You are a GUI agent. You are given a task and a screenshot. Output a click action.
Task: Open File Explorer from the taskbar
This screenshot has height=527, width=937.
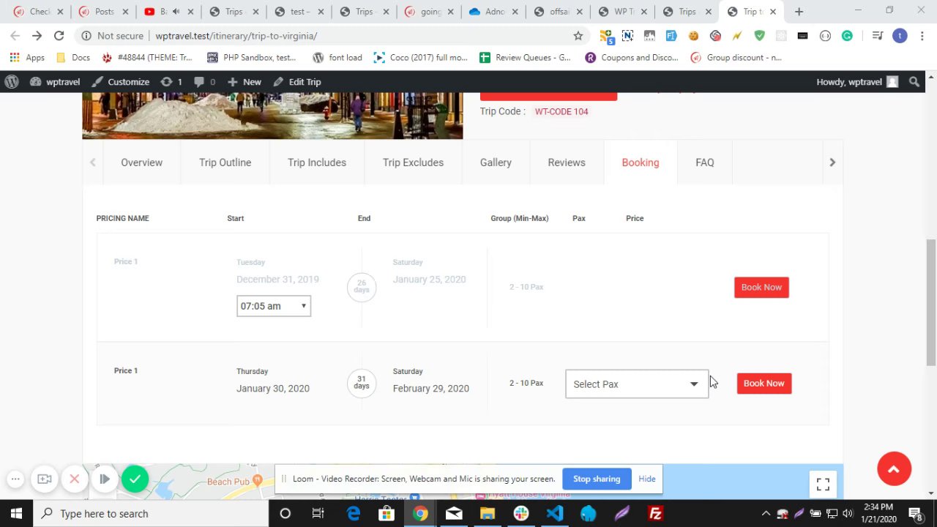coord(488,514)
